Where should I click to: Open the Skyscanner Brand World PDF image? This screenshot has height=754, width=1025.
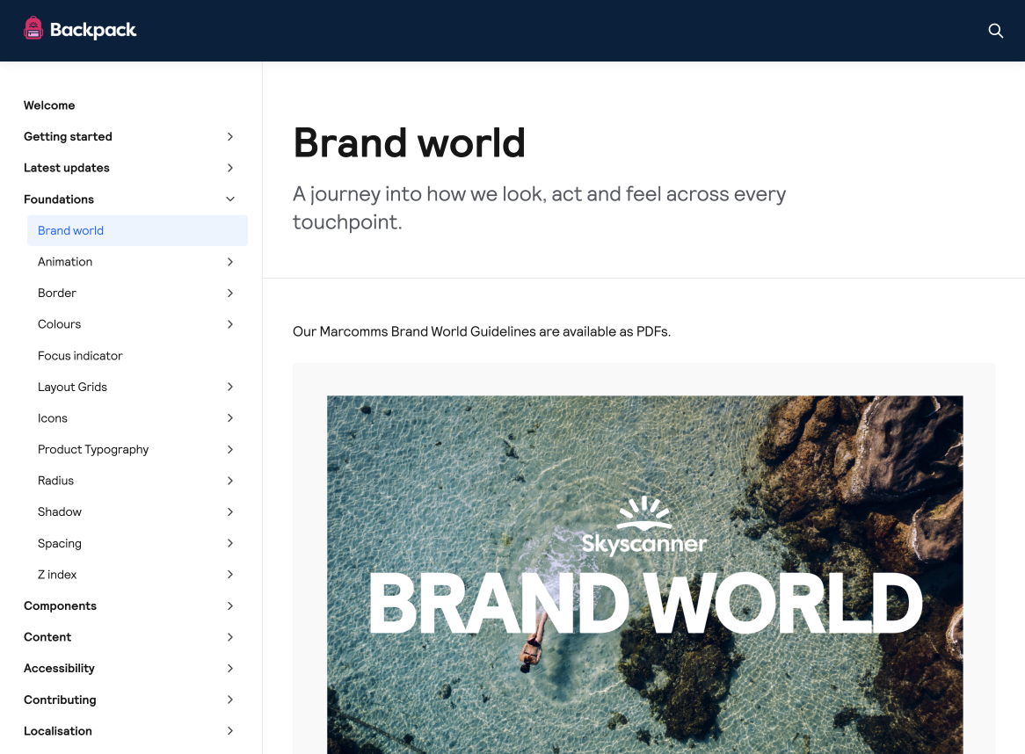pos(644,575)
